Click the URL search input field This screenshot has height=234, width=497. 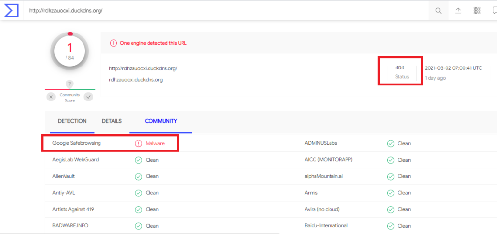coord(226,11)
